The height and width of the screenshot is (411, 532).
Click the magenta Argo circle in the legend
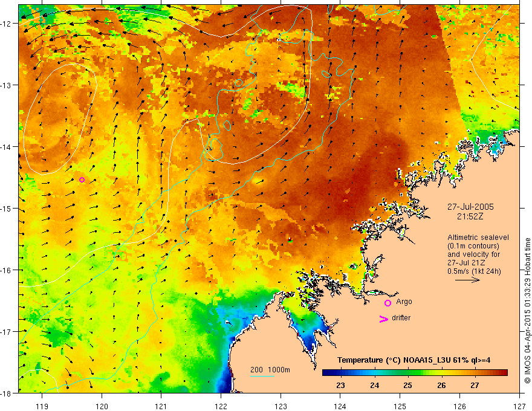(388, 303)
